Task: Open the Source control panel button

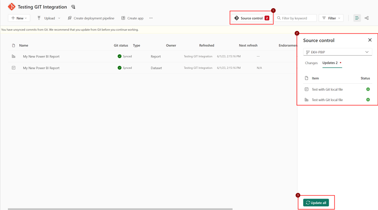Action: tap(252, 18)
